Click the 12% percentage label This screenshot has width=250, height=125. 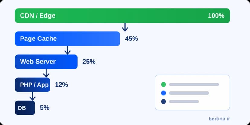click(61, 85)
